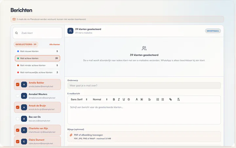Viewport: 236px width, 148px height.
Task: Click the large people icon in the center panel
Action: coord(144,48)
